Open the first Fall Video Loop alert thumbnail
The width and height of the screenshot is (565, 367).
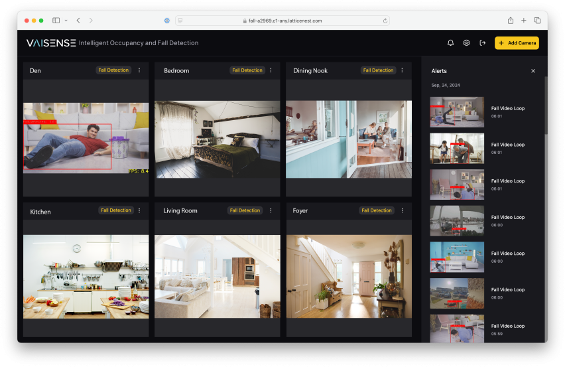point(457,112)
